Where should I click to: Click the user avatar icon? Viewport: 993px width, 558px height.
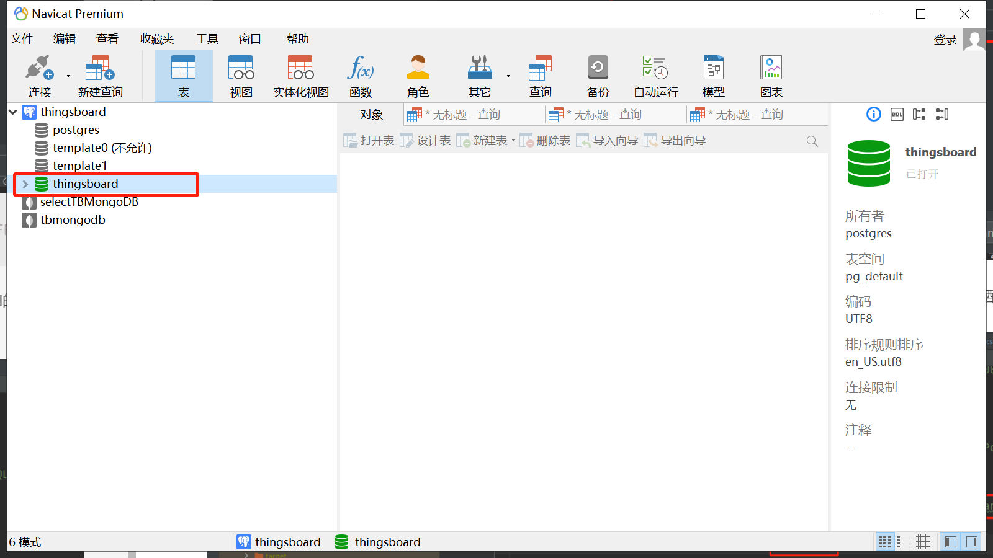point(974,40)
